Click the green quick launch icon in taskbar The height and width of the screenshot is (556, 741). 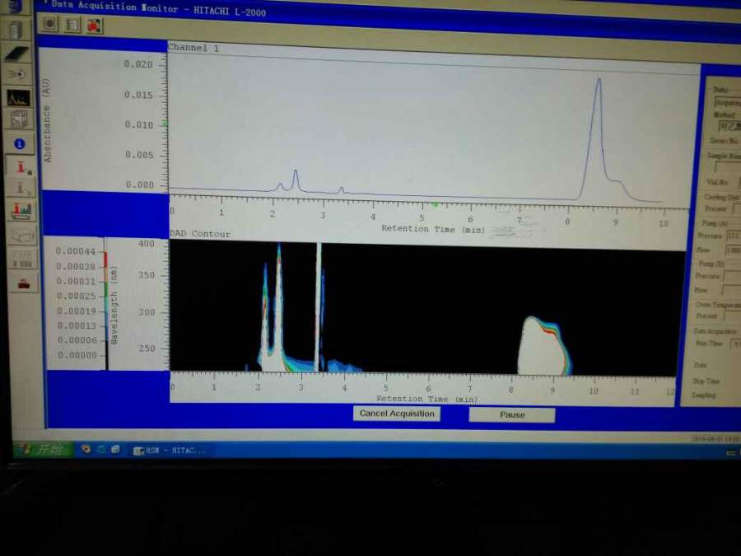(x=100, y=449)
